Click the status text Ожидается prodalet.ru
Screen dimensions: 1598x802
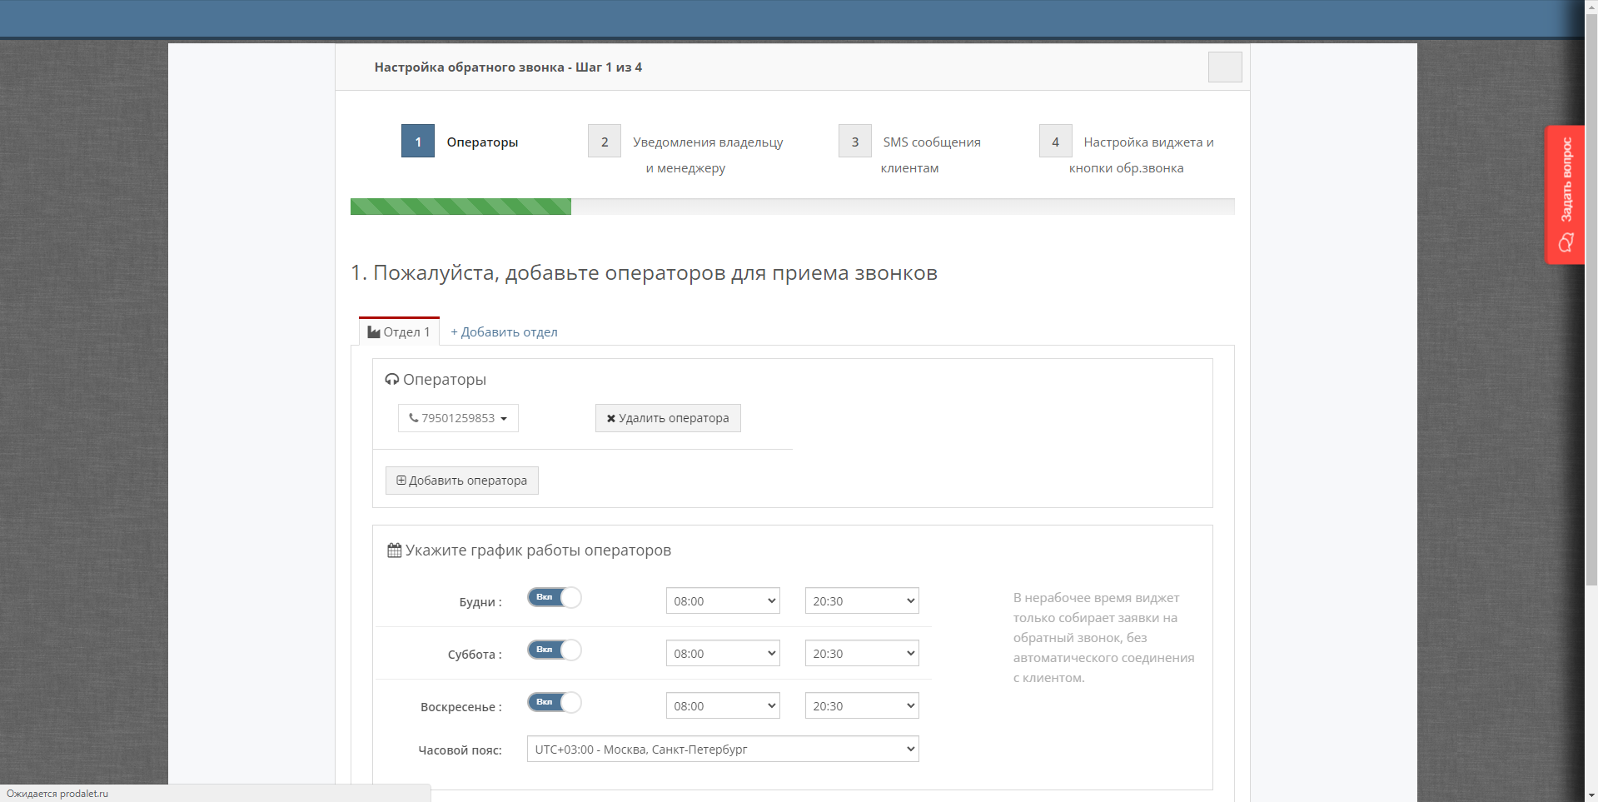point(57,794)
